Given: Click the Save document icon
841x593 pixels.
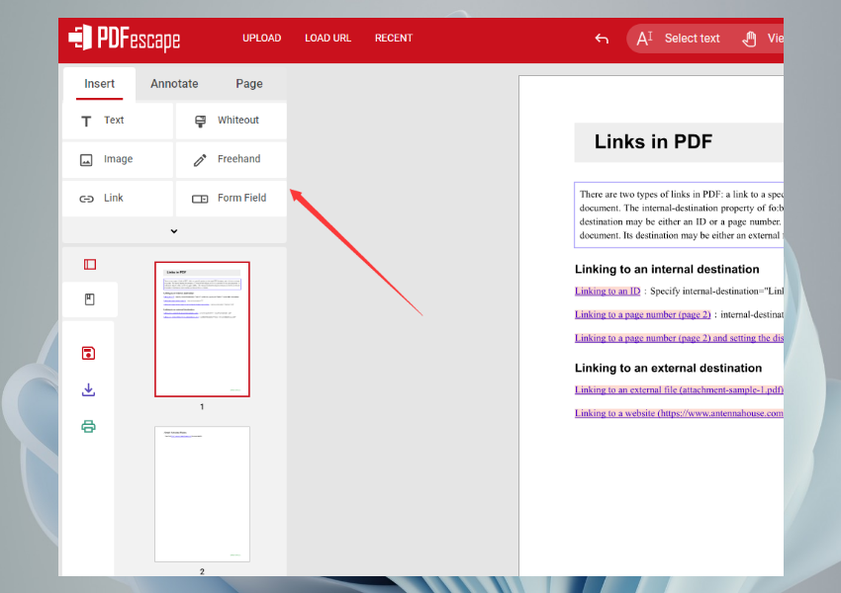Looking at the screenshot, I should click(88, 353).
